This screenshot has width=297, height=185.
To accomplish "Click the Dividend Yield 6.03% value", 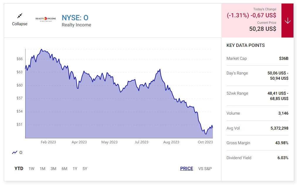I will pos(283,158).
